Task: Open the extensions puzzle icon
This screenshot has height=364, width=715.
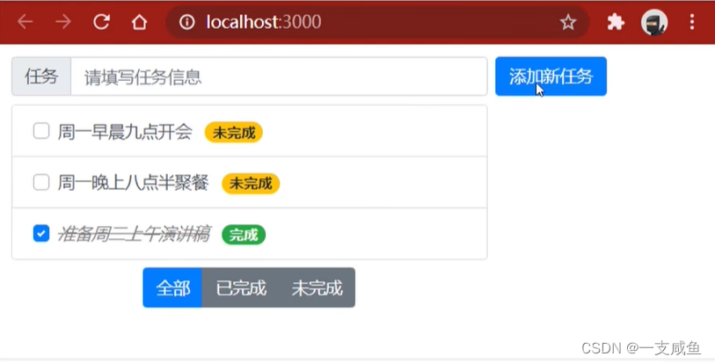Action: [616, 21]
